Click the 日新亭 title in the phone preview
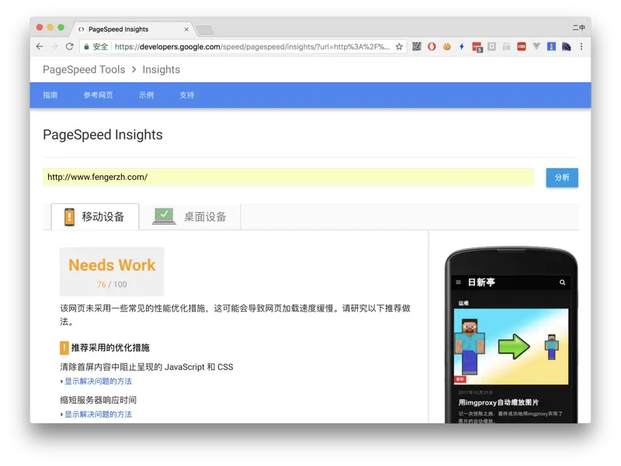This screenshot has height=466, width=621. click(x=481, y=282)
